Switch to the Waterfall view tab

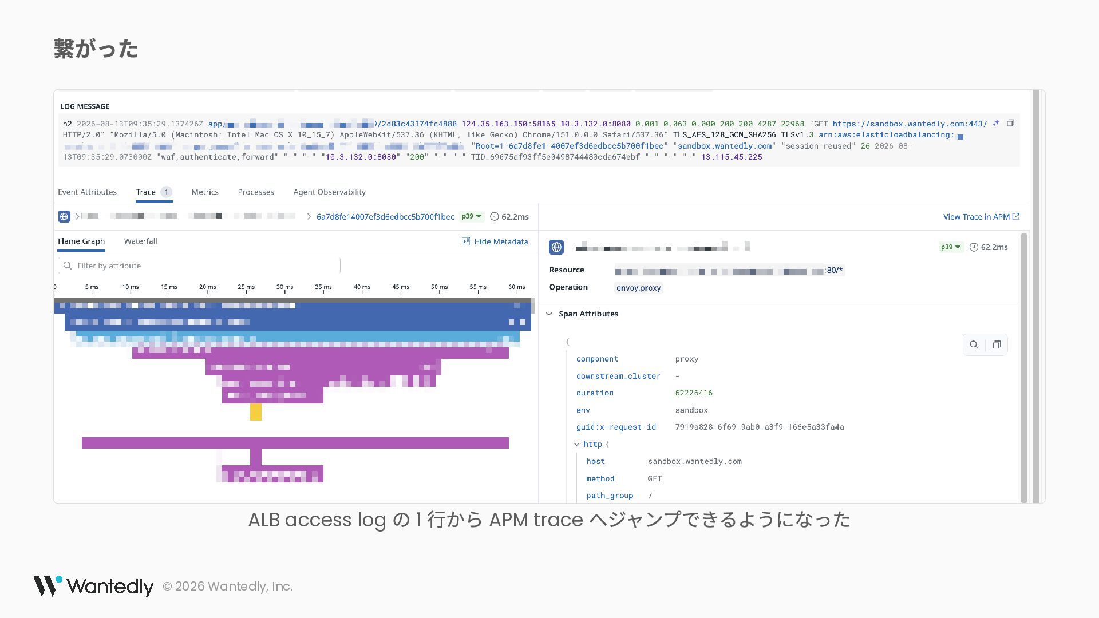coord(141,241)
